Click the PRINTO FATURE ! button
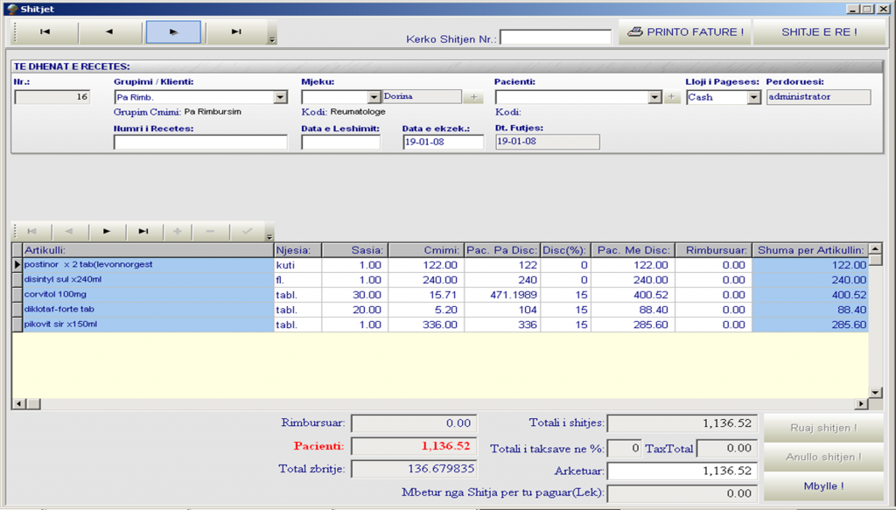 click(685, 32)
